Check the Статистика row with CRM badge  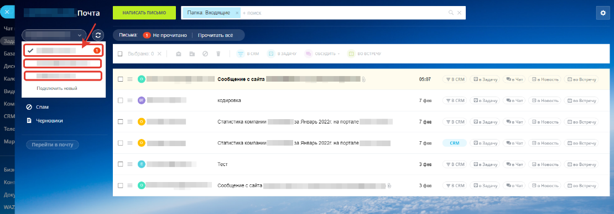coord(120,143)
